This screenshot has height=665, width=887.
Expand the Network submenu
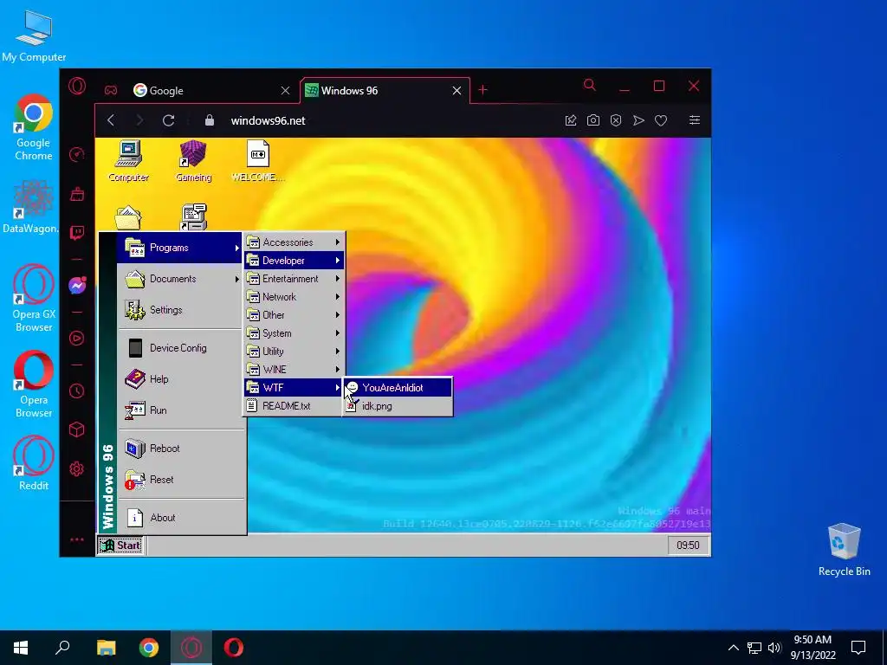[x=295, y=296]
